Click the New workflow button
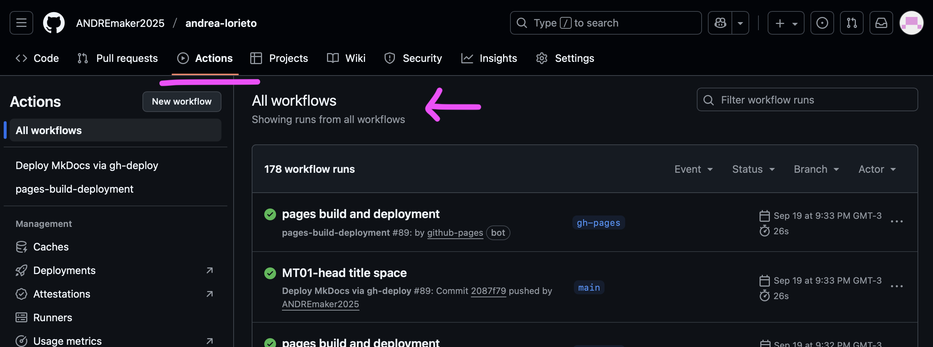 click(x=182, y=102)
